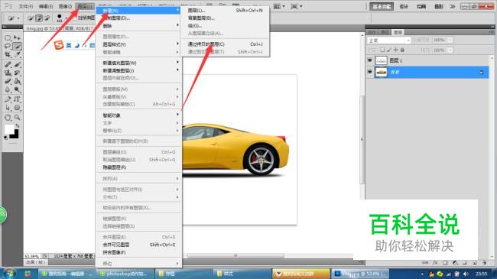
Task: Open the Layers panel options menu
Action: pos(491,32)
